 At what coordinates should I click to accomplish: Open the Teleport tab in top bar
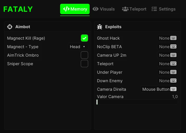(134, 9)
